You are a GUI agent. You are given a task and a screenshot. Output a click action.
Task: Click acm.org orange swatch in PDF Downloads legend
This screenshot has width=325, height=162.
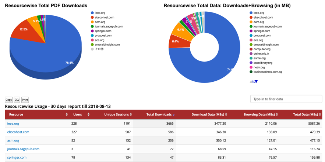tap(92, 22)
